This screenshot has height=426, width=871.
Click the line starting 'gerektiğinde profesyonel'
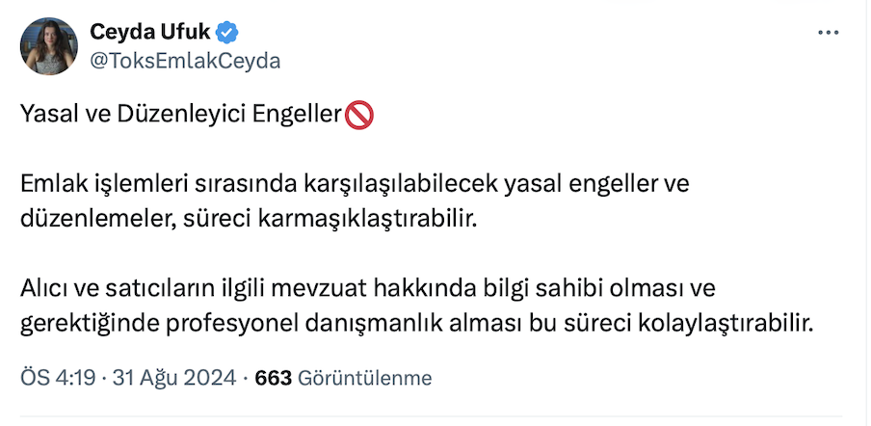tap(417, 322)
